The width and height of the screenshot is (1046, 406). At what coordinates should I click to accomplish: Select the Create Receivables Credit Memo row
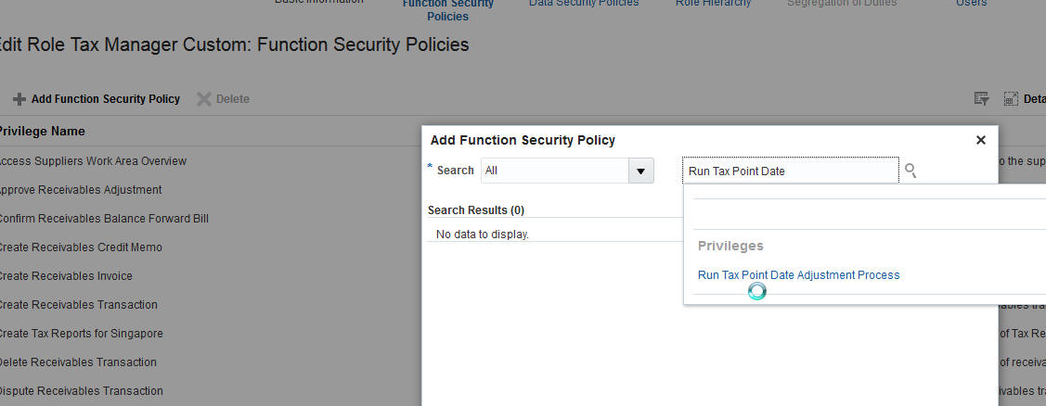coord(79,247)
